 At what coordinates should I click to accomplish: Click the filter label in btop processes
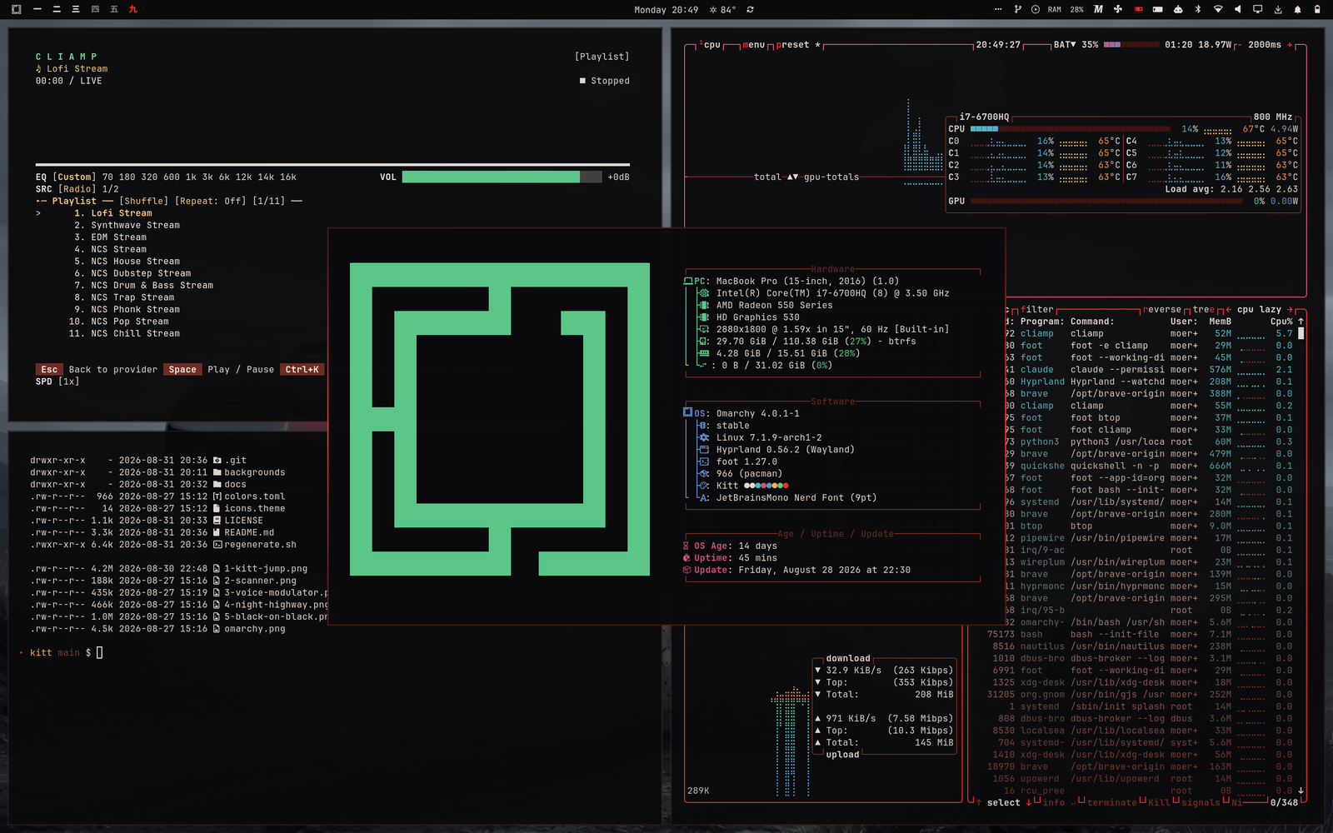coord(1037,309)
